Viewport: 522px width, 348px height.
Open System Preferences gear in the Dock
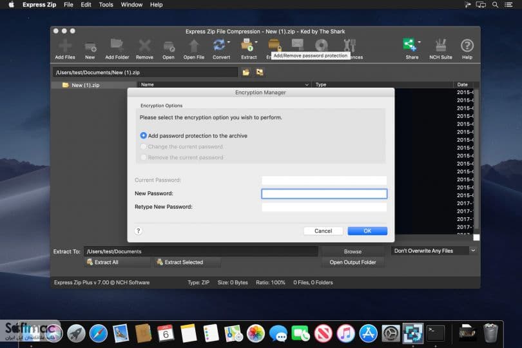(x=391, y=333)
